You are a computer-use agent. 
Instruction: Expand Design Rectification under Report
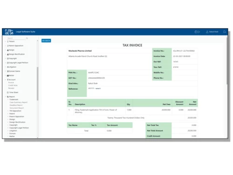click(8, 122)
